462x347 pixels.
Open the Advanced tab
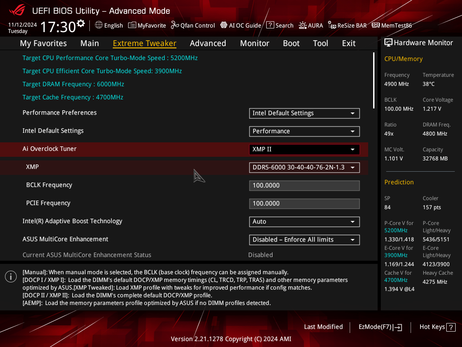208,43
